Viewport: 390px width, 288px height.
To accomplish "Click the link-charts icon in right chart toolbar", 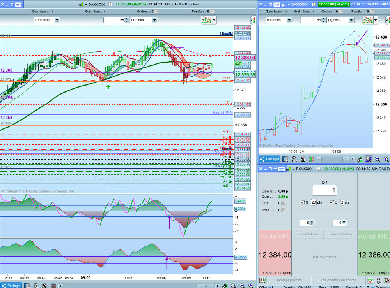I will pyautogui.click(x=294, y=159).
